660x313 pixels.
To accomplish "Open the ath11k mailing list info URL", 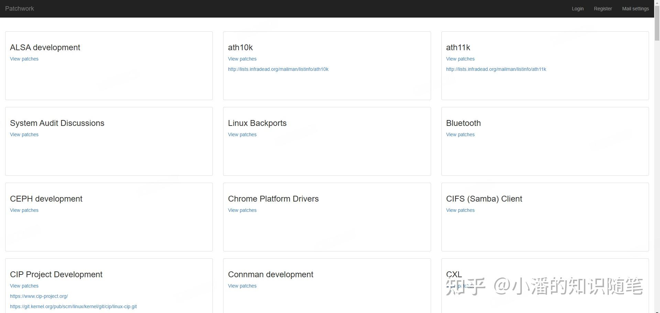I will pyautogui.click(x=496, y=69).
